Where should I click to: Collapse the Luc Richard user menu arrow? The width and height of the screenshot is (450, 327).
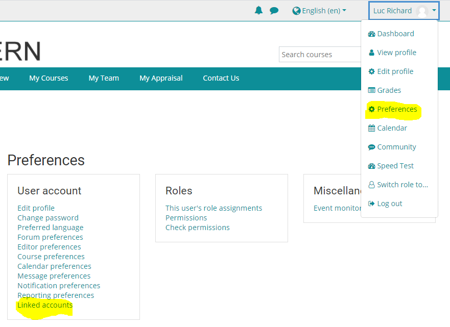click(434, 11)
